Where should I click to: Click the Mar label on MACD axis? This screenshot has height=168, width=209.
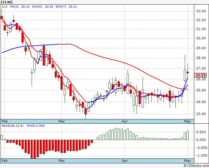click(x=61, y=161)
